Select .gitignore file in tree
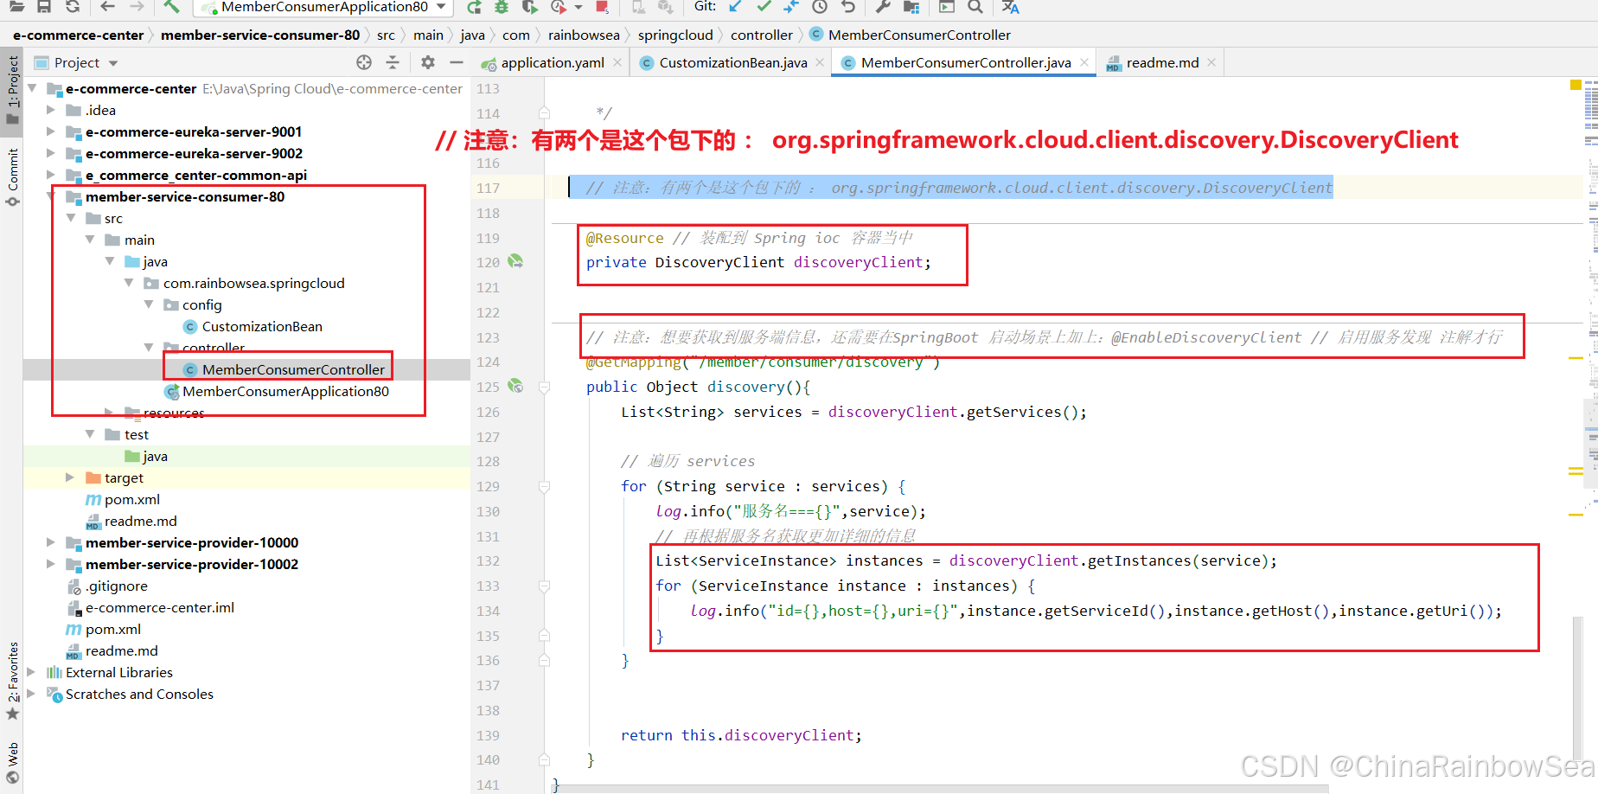The width and height of the screenshot is (1598, 794). click(107, 586)
